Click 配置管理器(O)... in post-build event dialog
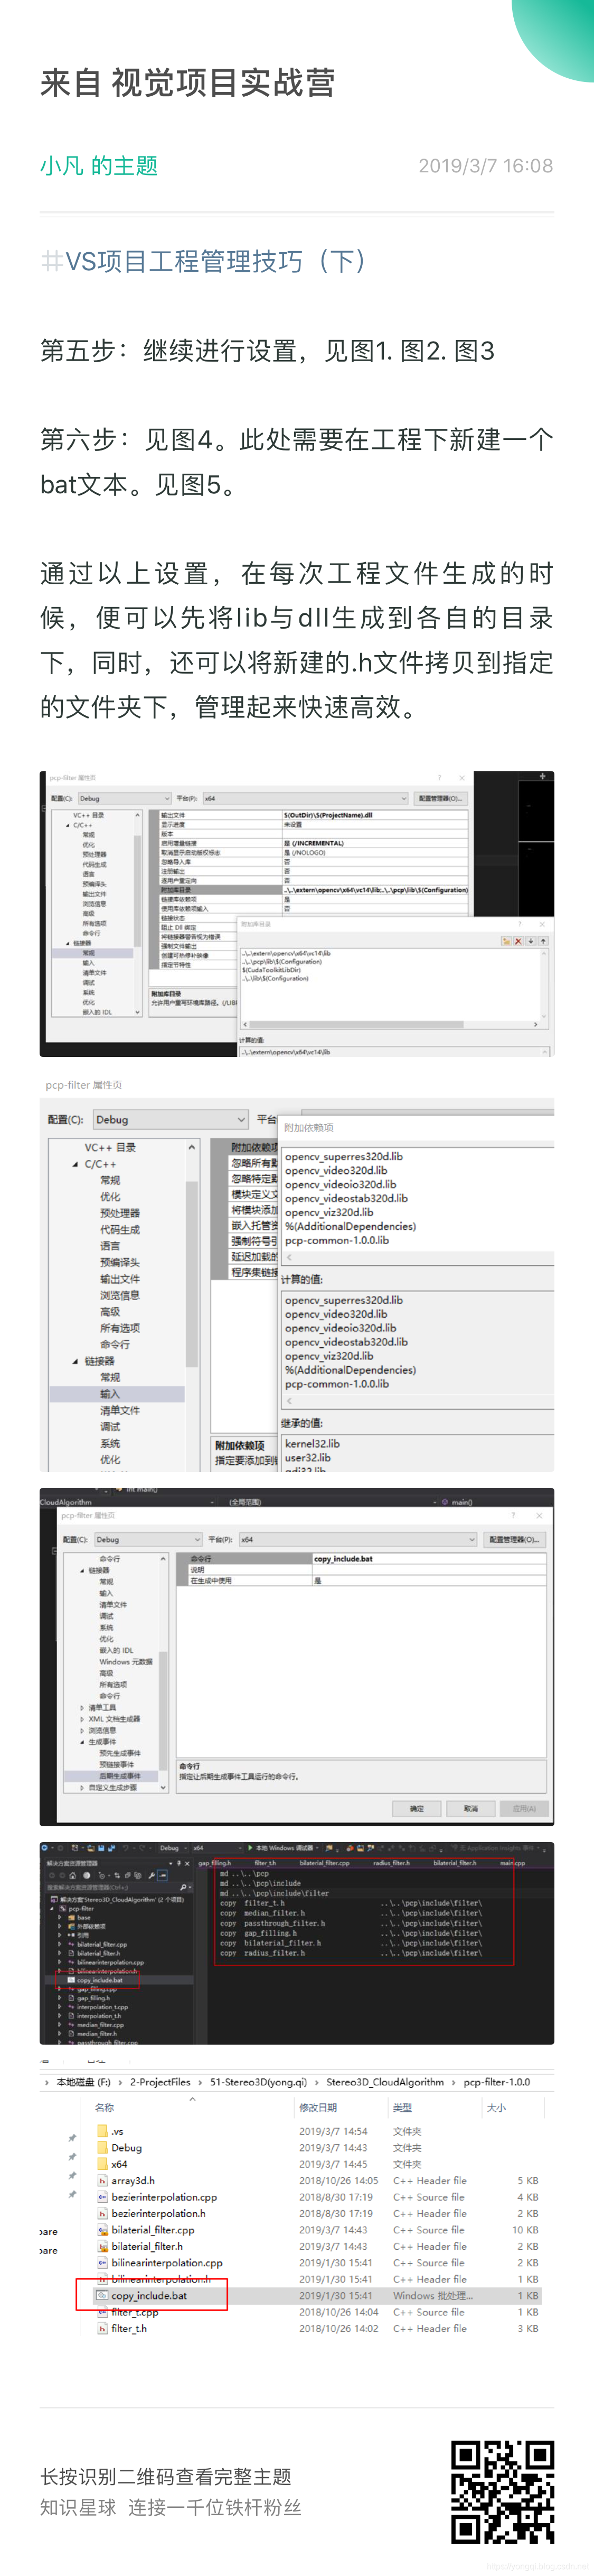 point(515,1539)
